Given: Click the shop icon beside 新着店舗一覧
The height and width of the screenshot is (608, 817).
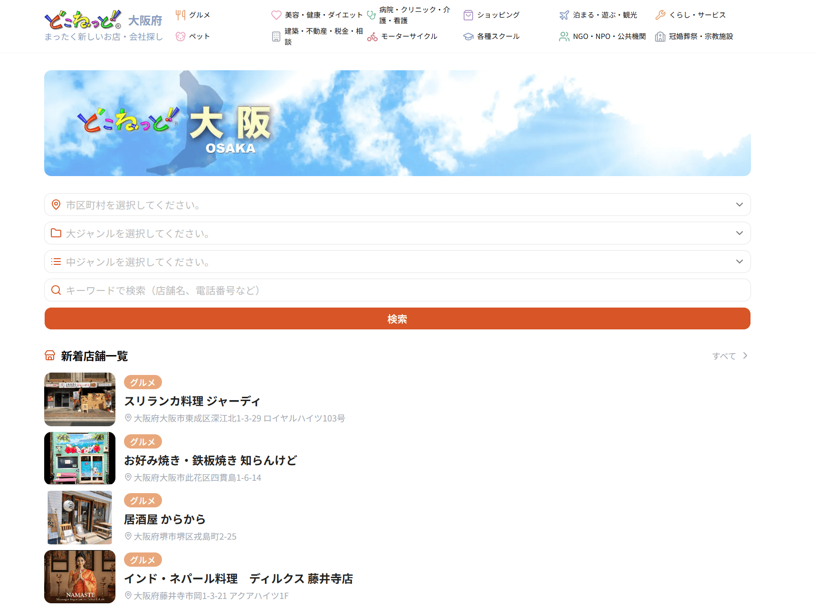Looking at the screenshot, I should point(50,355).
